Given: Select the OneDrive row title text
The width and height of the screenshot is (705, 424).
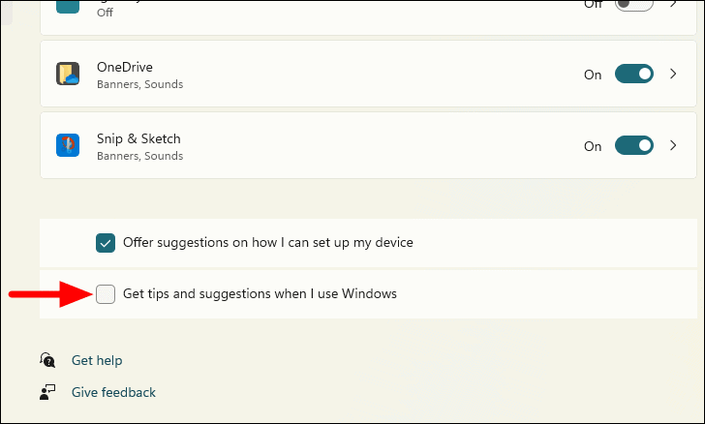Looking at the screenshot, I should tap(125, 67).
